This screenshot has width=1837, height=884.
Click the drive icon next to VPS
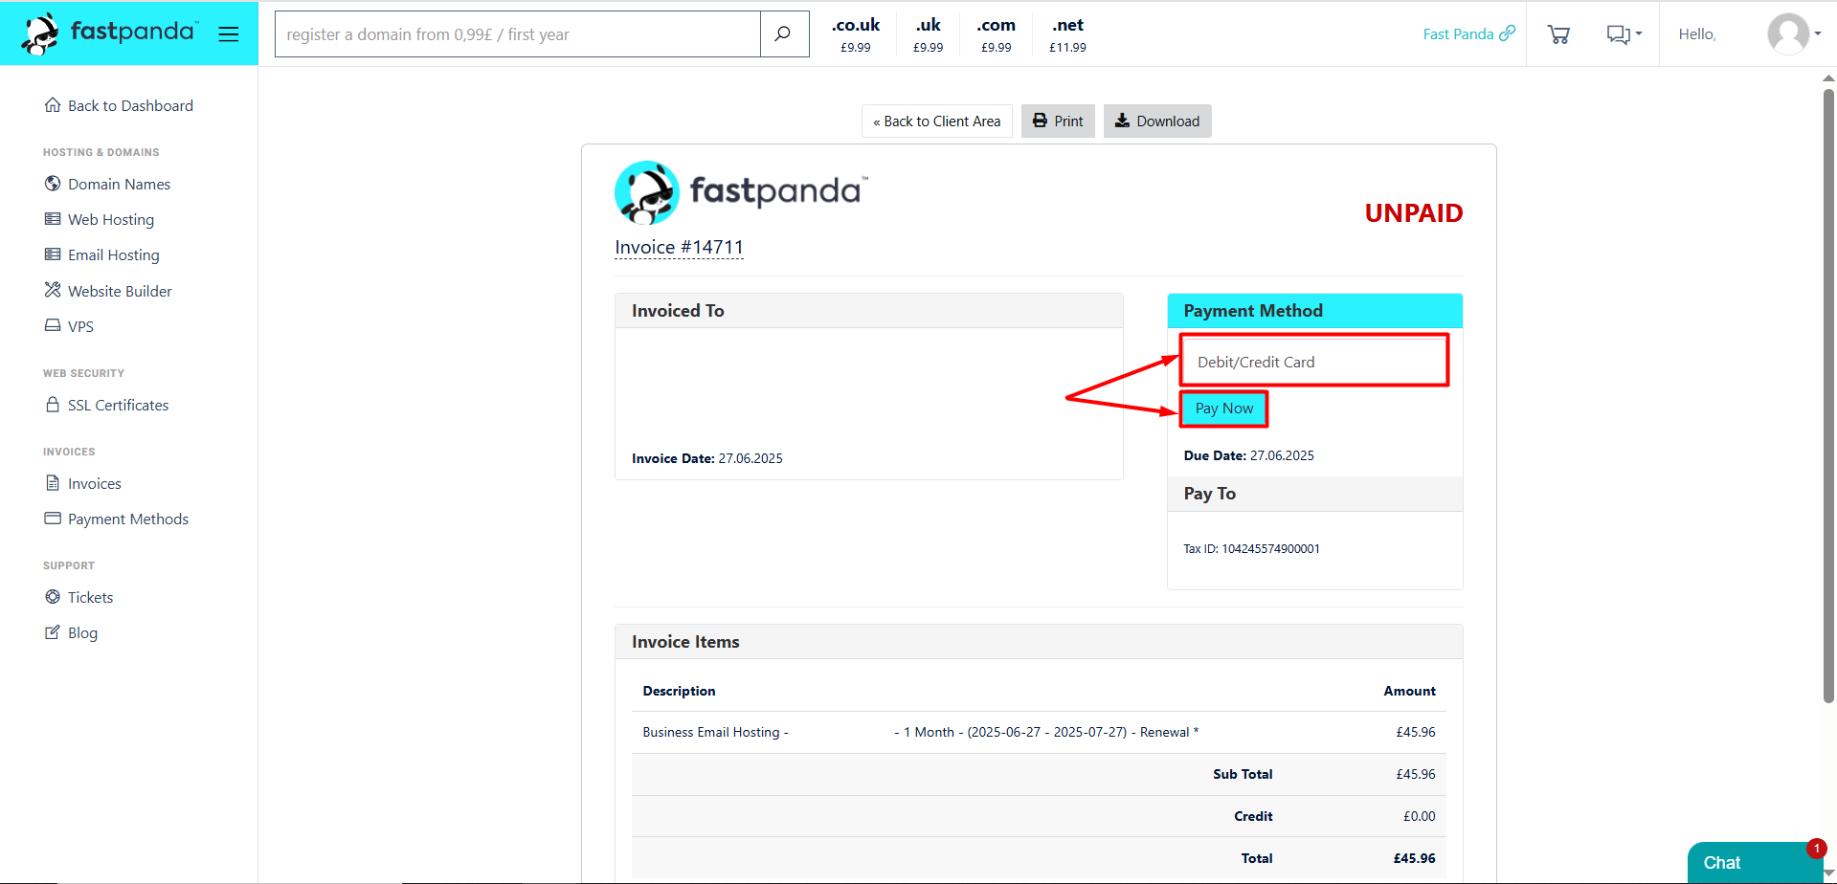(x=53, y=325)
